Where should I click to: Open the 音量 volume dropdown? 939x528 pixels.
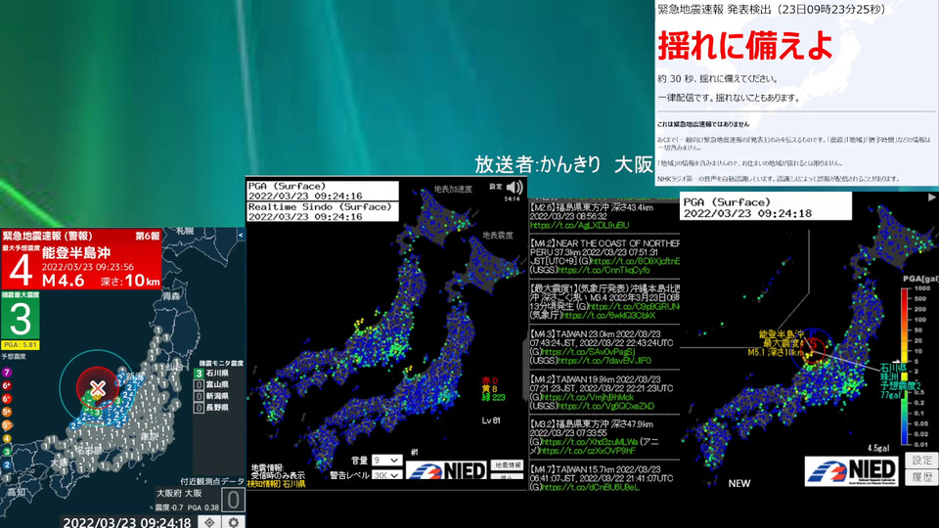pyautogui.click(x=386, y=461)
